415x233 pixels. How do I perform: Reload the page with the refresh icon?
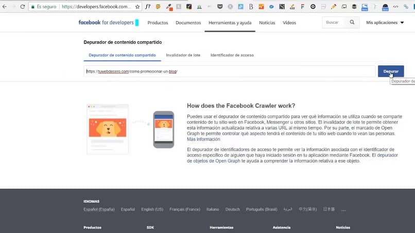tap(23, 7)
